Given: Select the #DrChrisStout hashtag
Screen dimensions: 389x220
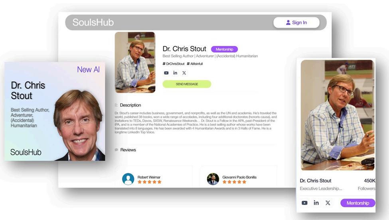Looking at the screenshot, I should click(174, 64).
